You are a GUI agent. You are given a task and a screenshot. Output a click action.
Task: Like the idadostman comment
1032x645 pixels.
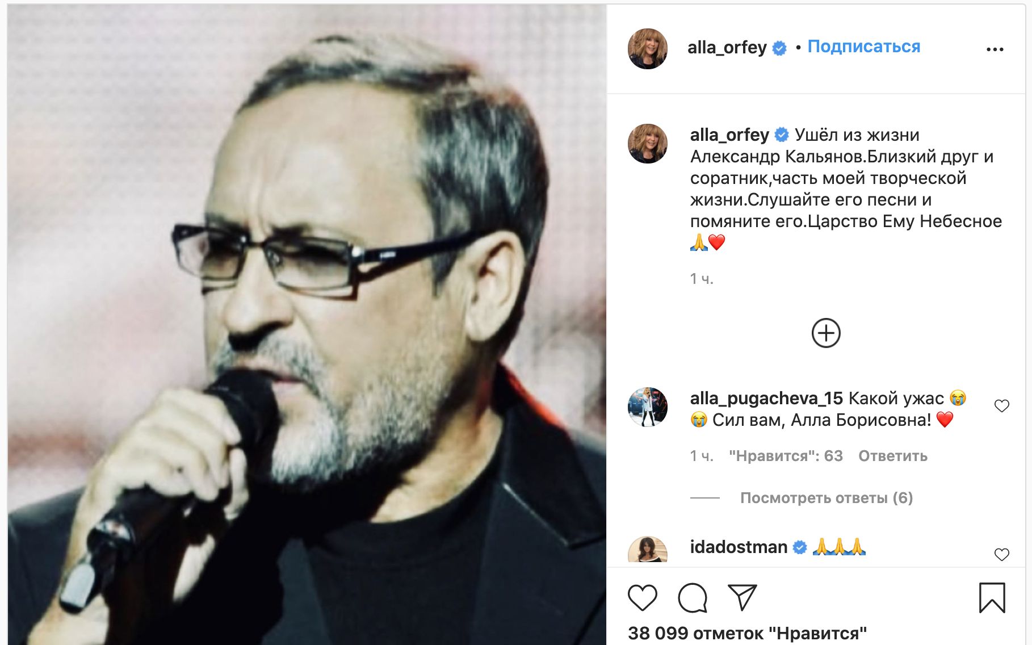tap(1001, 554)
